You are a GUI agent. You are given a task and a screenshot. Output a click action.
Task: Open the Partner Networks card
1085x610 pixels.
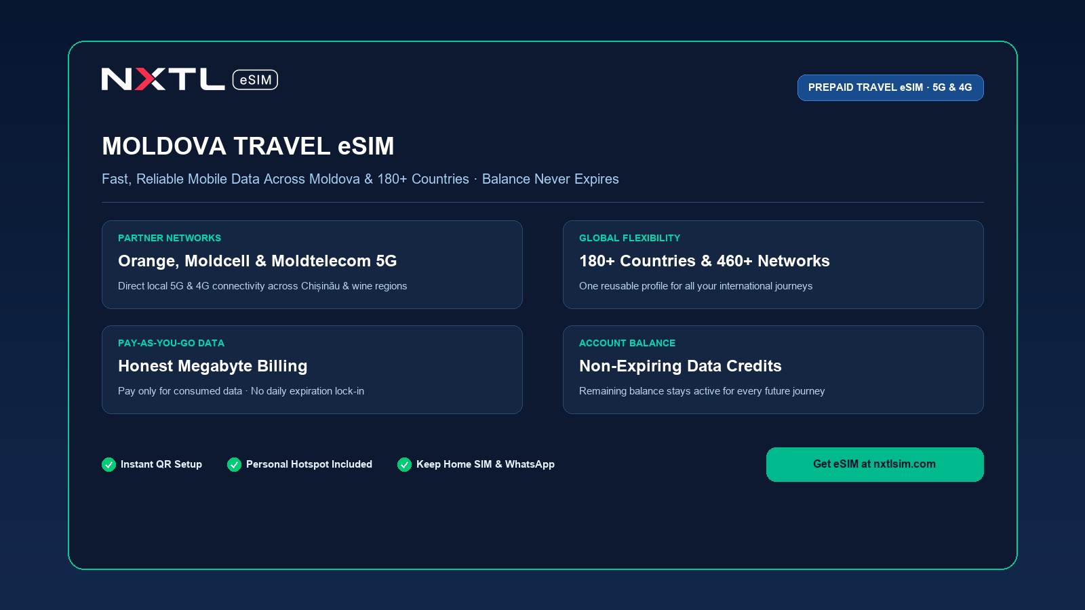(312, 264)
